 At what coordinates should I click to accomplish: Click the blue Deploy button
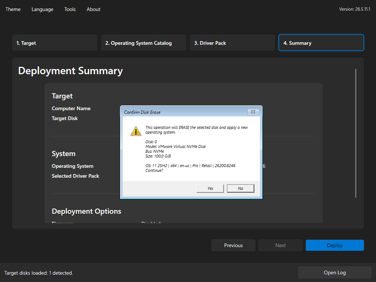click(x=335, y=245)
